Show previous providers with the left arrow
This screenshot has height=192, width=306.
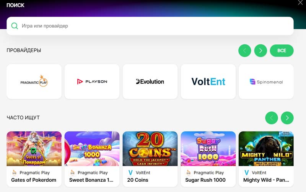(x=245, y=50)
